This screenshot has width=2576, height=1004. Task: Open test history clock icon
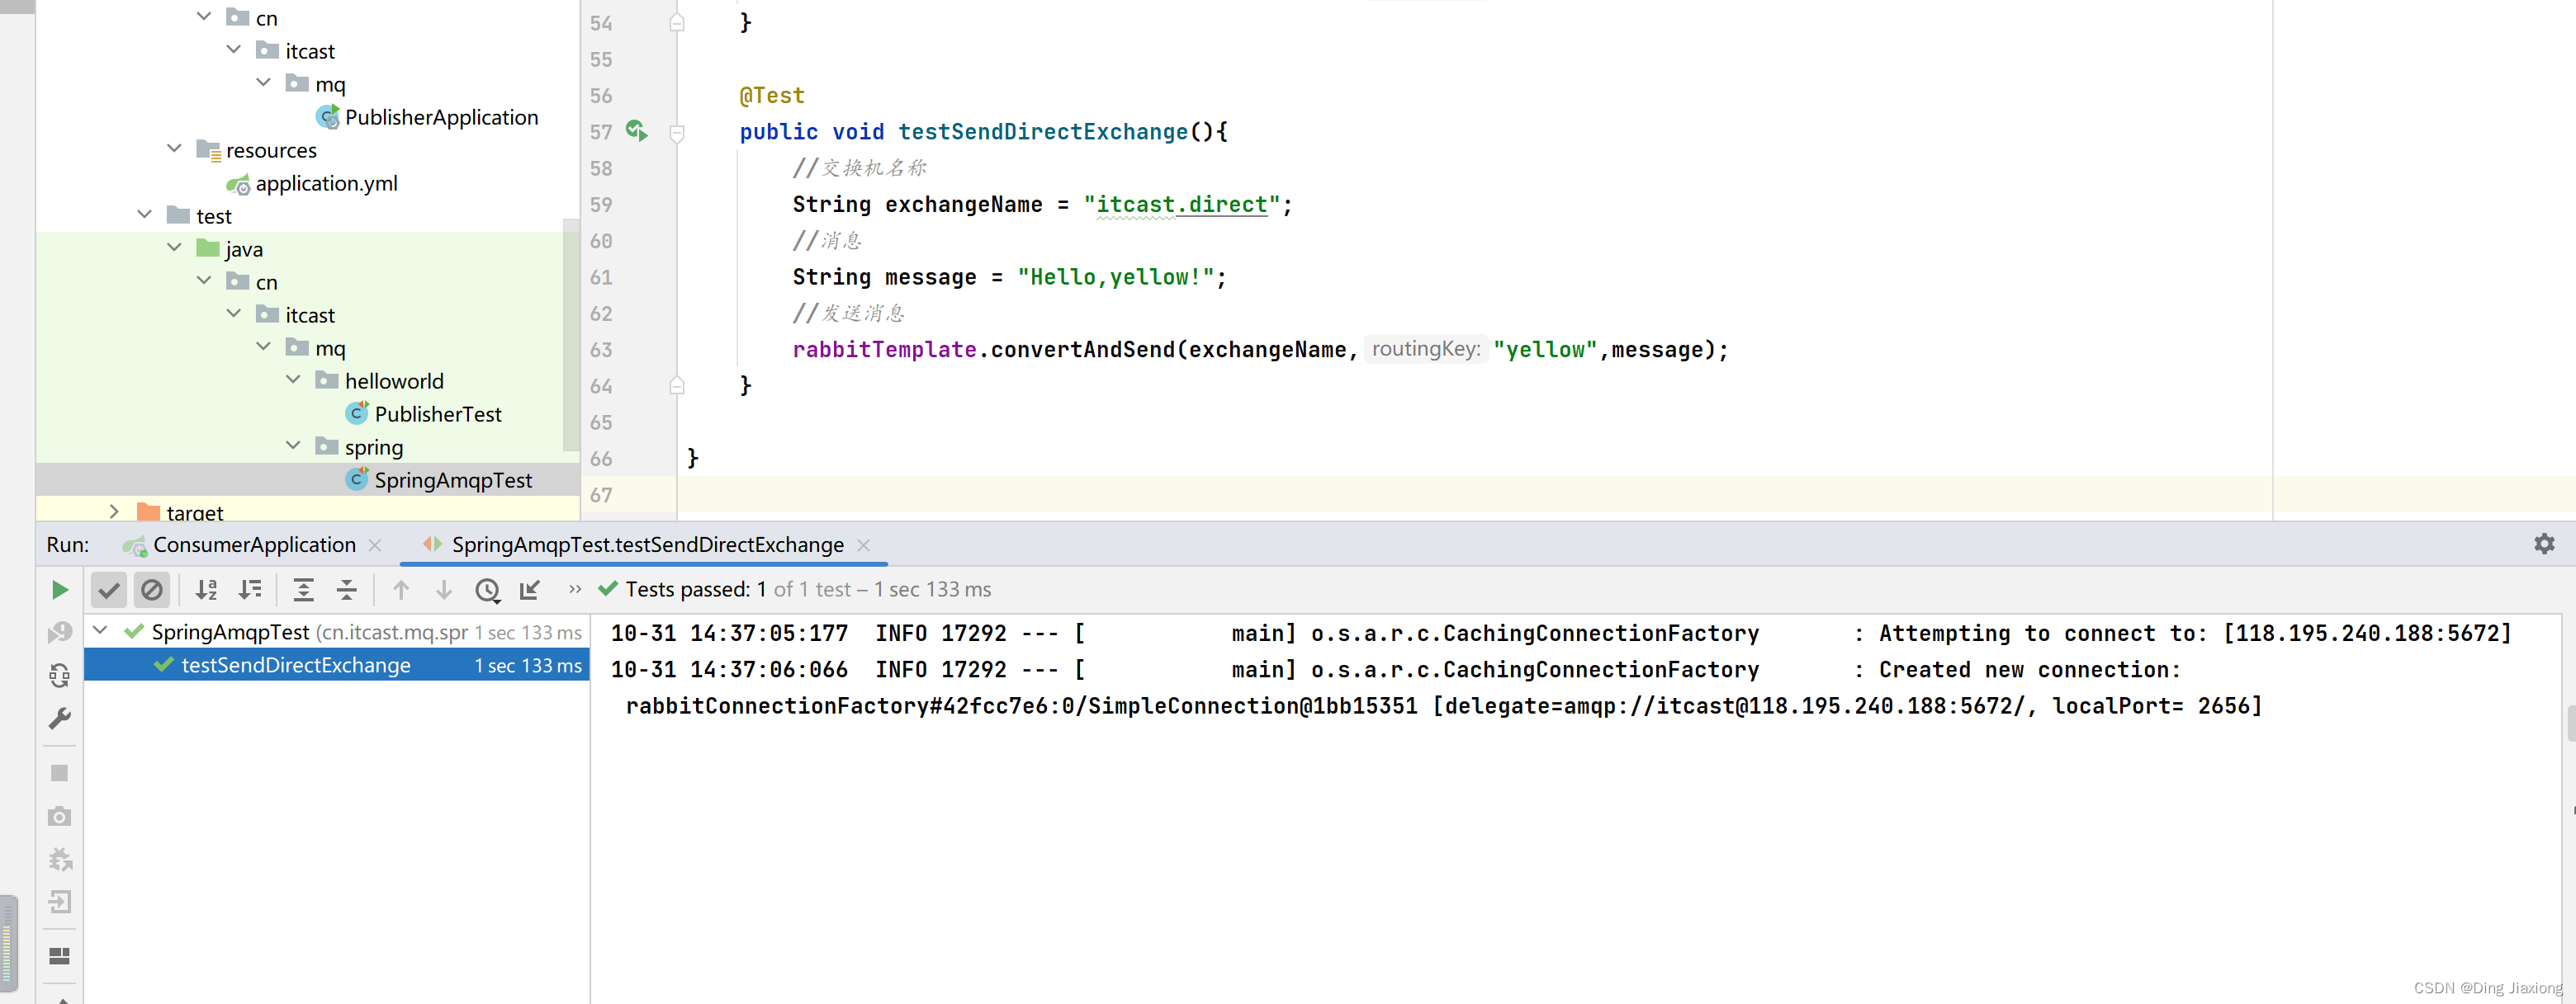click(487, 589)
